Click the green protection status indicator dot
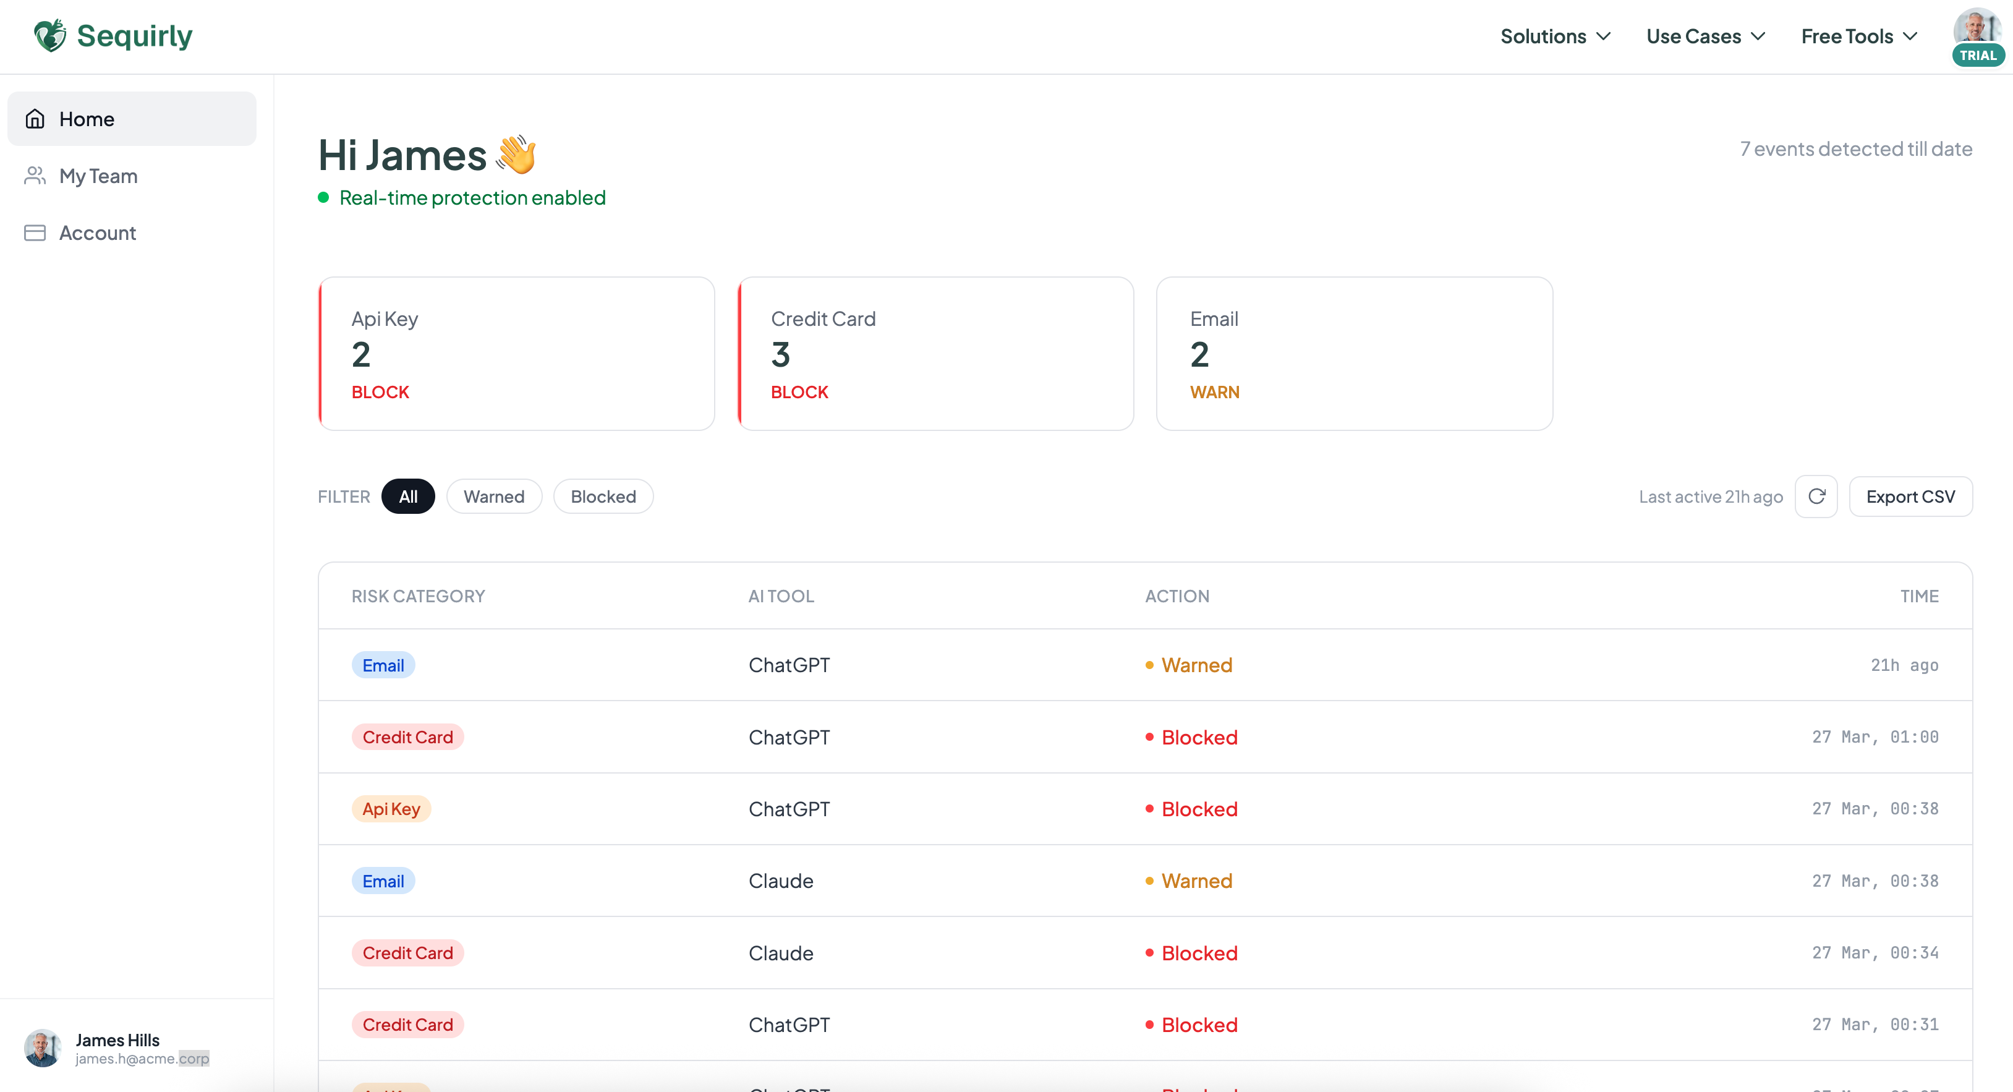The image size is (2013, 1092). point(323,198)
